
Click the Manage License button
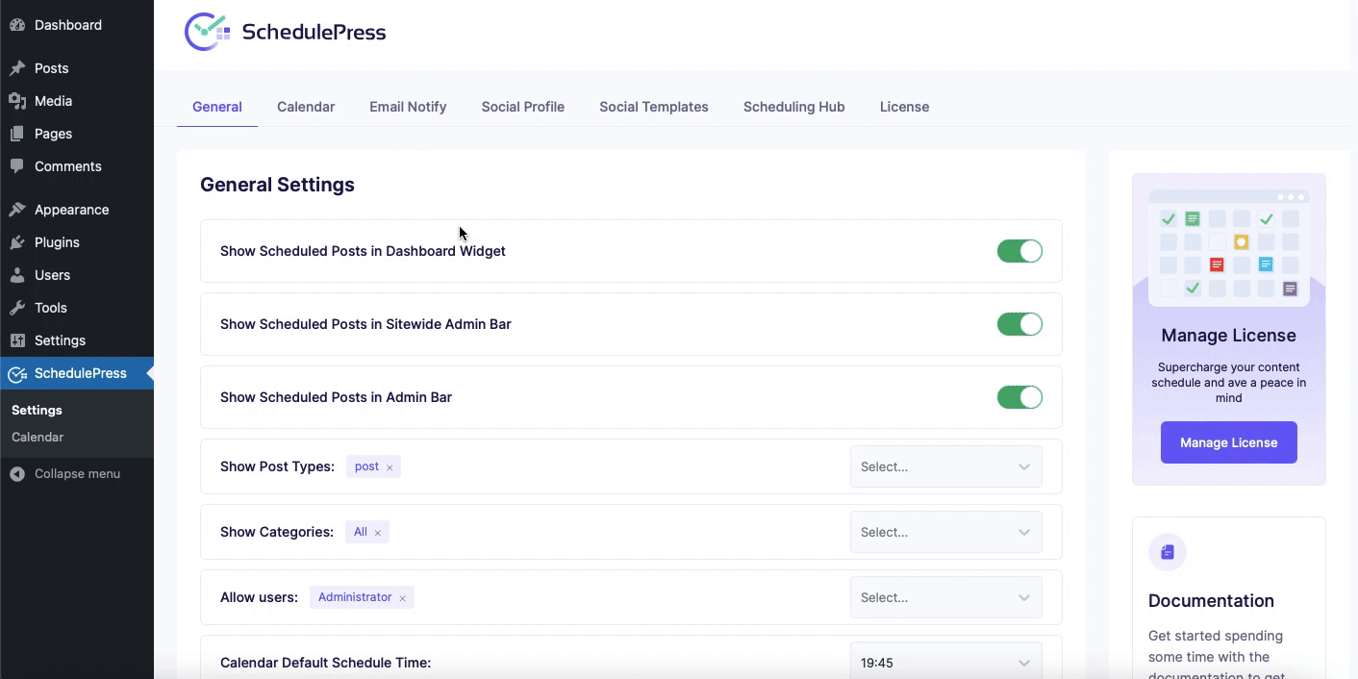point(1228,442)
